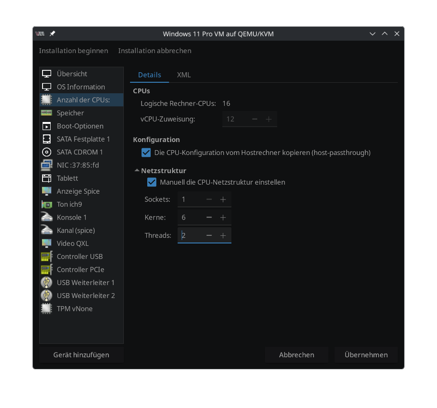This screenshot has height=408, width=437.
Task: Select Speicher in the hardware list
Action: click(81, 113)
